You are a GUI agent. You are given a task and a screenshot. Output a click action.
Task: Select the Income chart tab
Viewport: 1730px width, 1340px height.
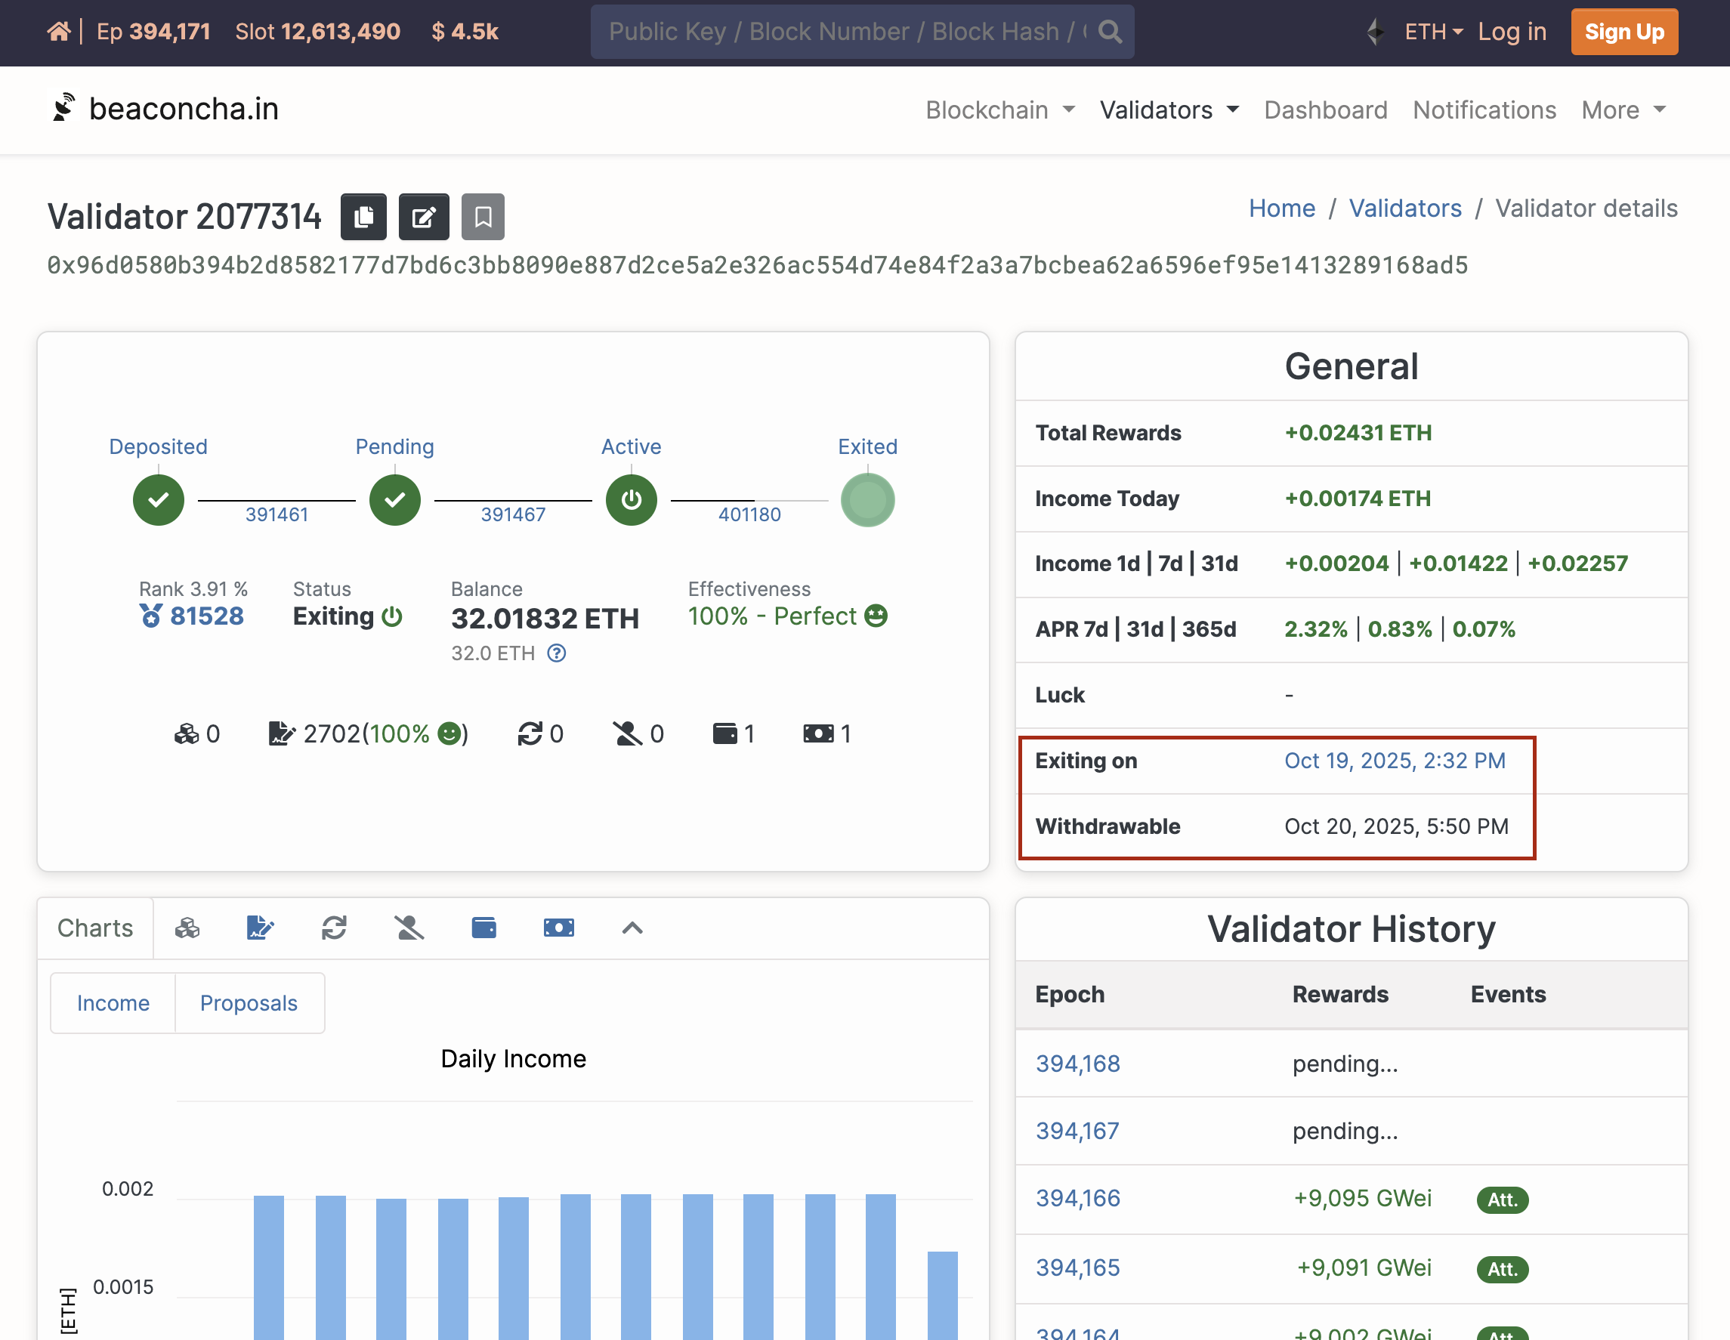113,1002
